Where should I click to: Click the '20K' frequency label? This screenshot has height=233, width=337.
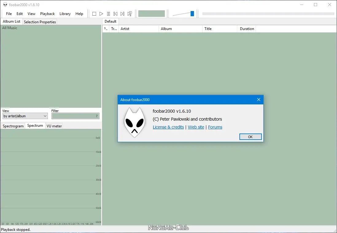[91, 224]
